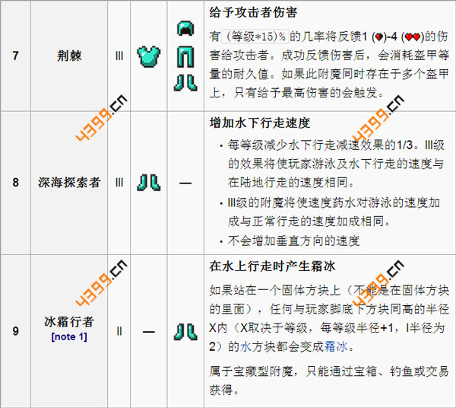The height and width of the screenshot is (408, 456).
Task: Click the double hearts icon after -4
Action: (x=413, y=37)
